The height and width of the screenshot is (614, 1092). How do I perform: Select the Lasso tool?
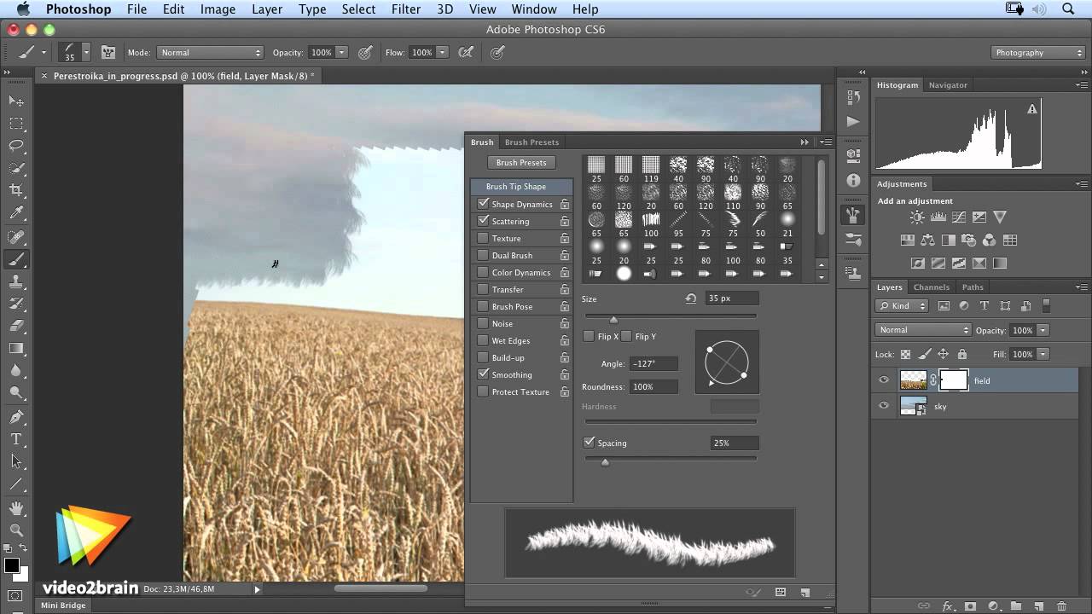[x=16, y=146]
